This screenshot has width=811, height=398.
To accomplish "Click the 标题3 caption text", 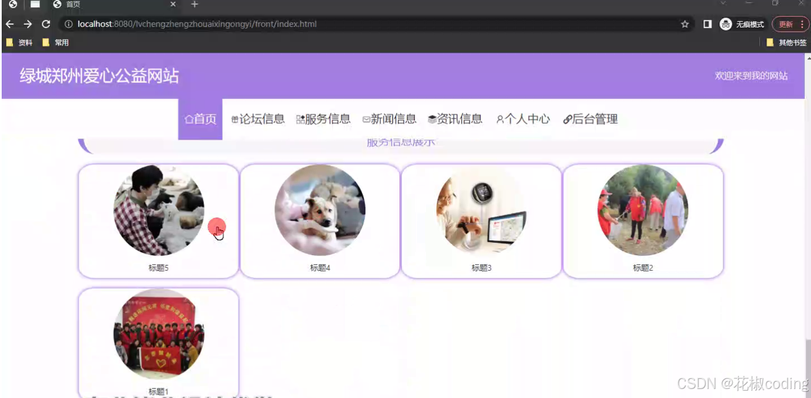I will pyautogui.click(x=481, y=268).
